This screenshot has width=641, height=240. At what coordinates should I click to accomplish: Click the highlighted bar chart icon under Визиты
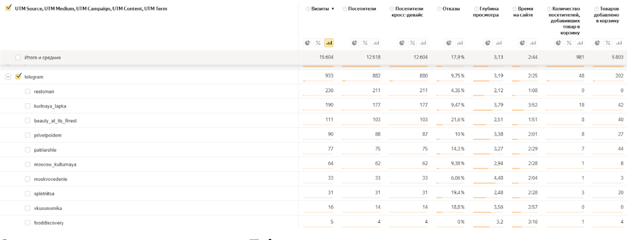pyautogui.click(x=329, y=43)
